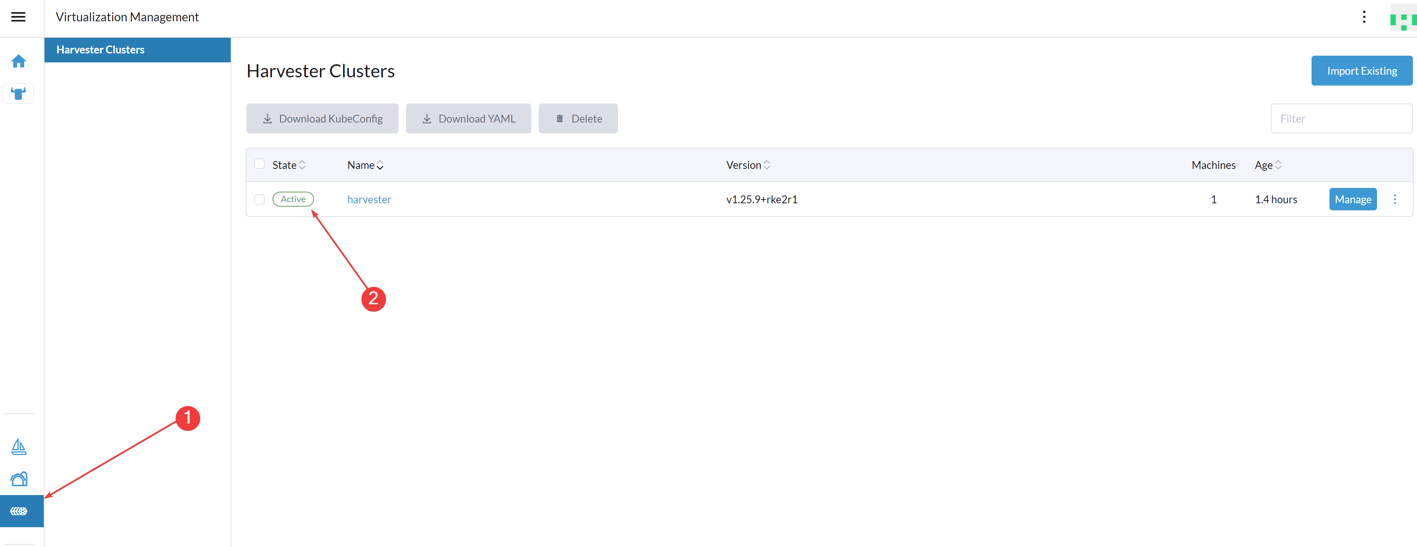Image resolution: width=1417 pixels, height=547 pixels.
Task: Open the sailboat Continuous Delivery icon
Action: pos(19,446)
